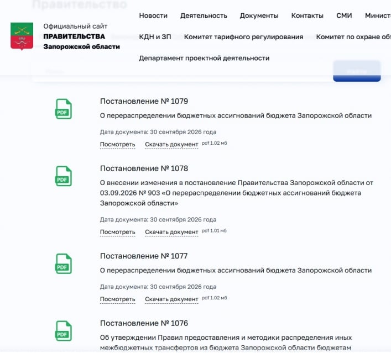The image size is (391, 353).
Task: Open PDF icon for Постановление № 1077
Action: coord(64,264)
